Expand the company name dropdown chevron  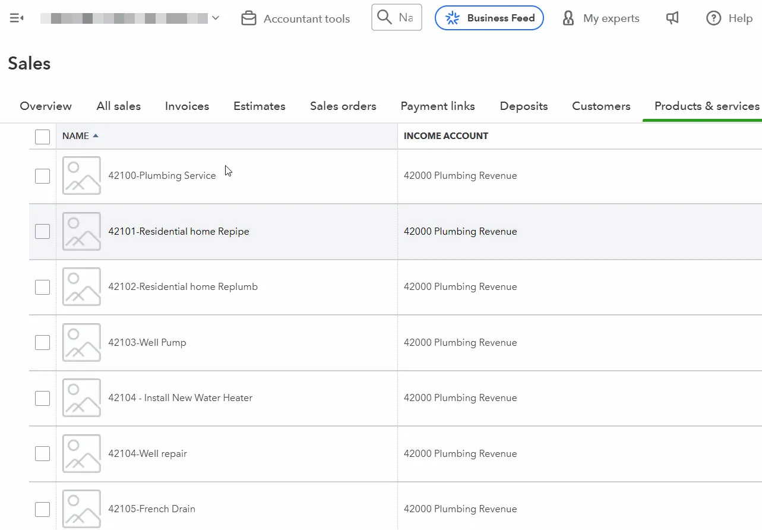[x=216, y=18]
